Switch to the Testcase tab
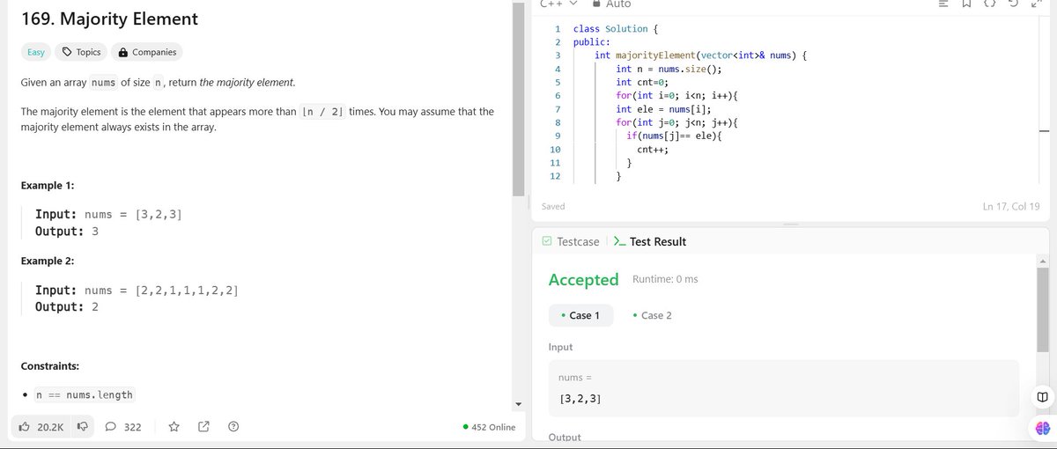This screenshot has width=1057, height=449. pyautogui.click(x=571, y=241)
